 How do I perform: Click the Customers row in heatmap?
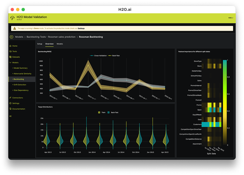[x=212, y=124]
